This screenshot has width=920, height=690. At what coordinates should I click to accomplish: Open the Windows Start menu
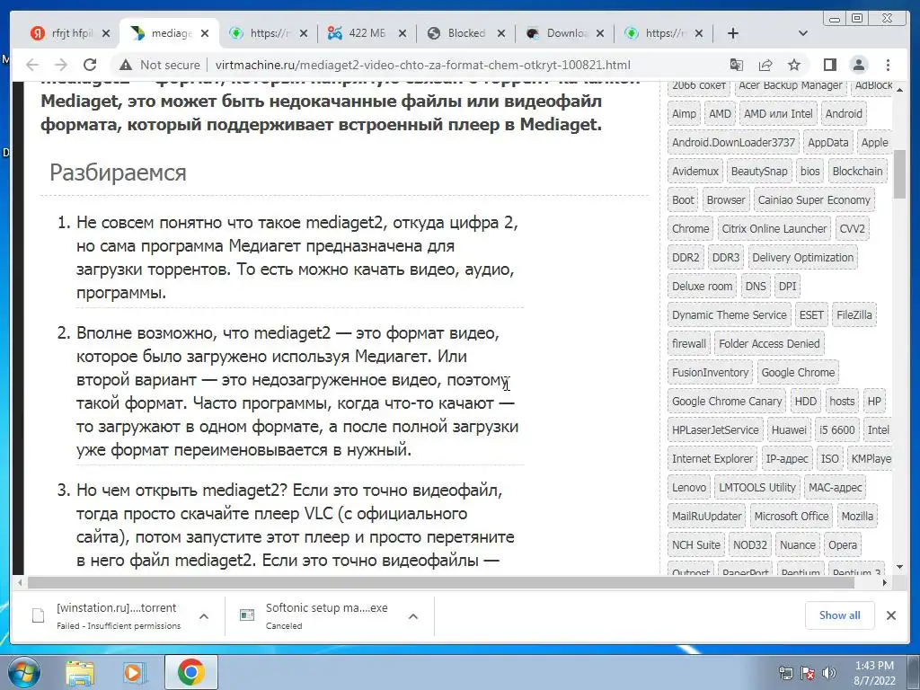(x=22, y=672)
